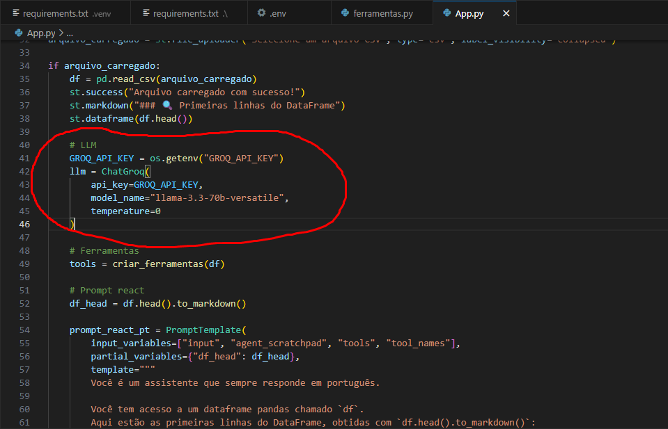Click 'df.head().to_markdown()' on line 52
668x429 pixels.
(x=185, y=304)
